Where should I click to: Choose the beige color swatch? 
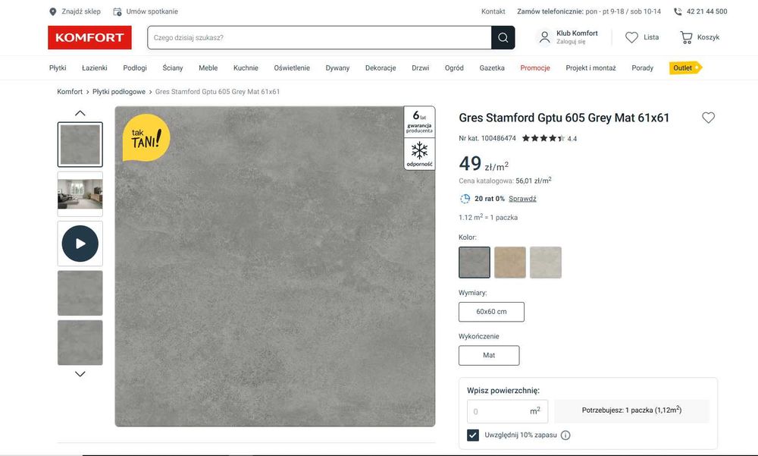[x=510, y=263]
